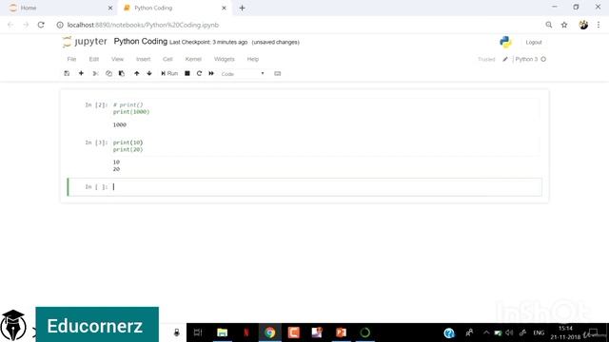
Task: Move selected cell up arrow
Action: 137,73
